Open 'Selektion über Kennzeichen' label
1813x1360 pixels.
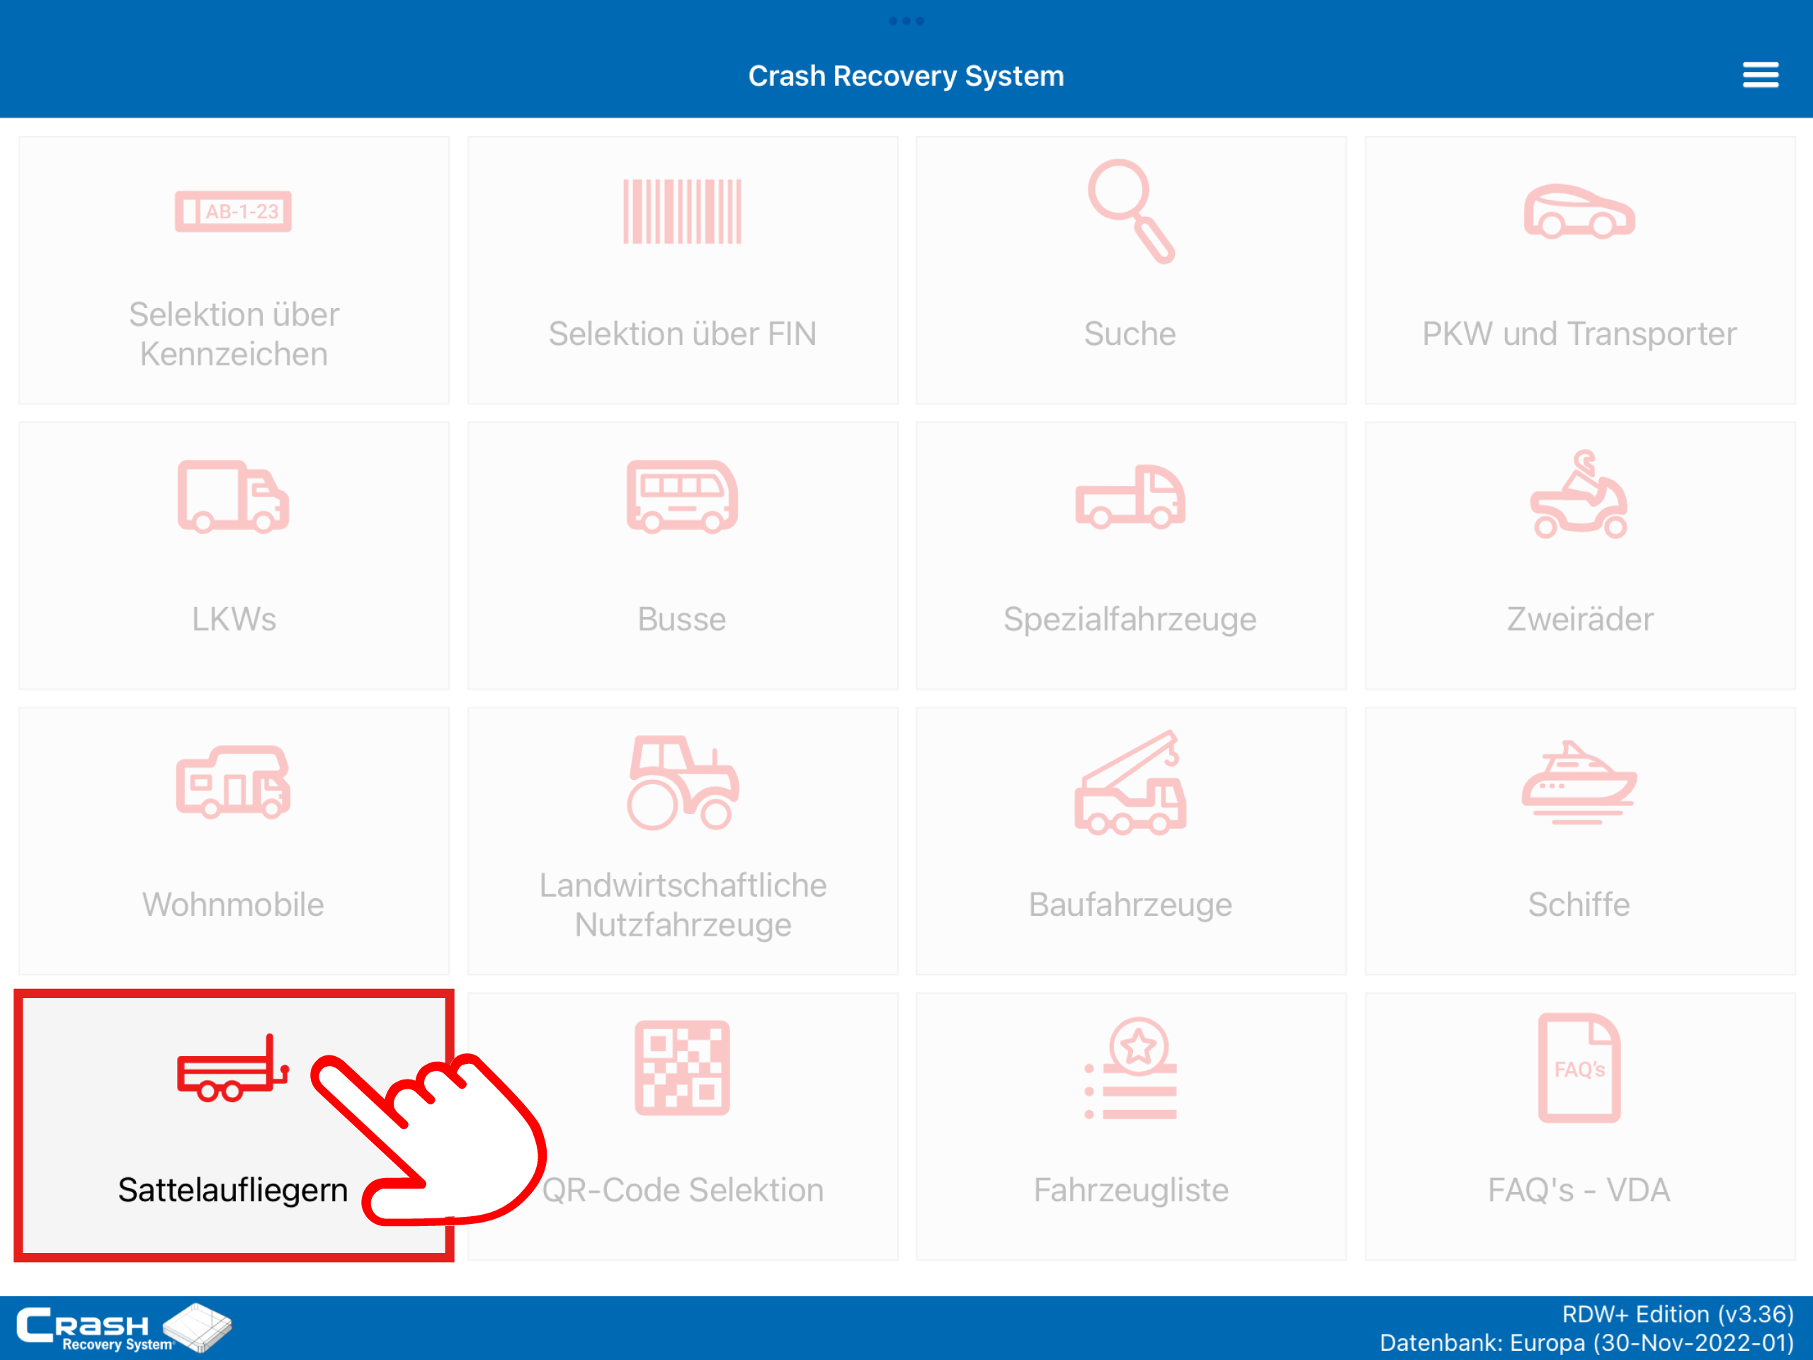click(234, 334)
